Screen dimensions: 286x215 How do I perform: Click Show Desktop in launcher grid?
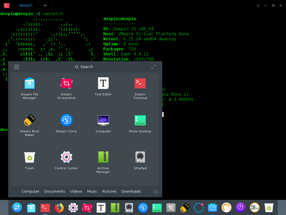click(x=140, y=123)
